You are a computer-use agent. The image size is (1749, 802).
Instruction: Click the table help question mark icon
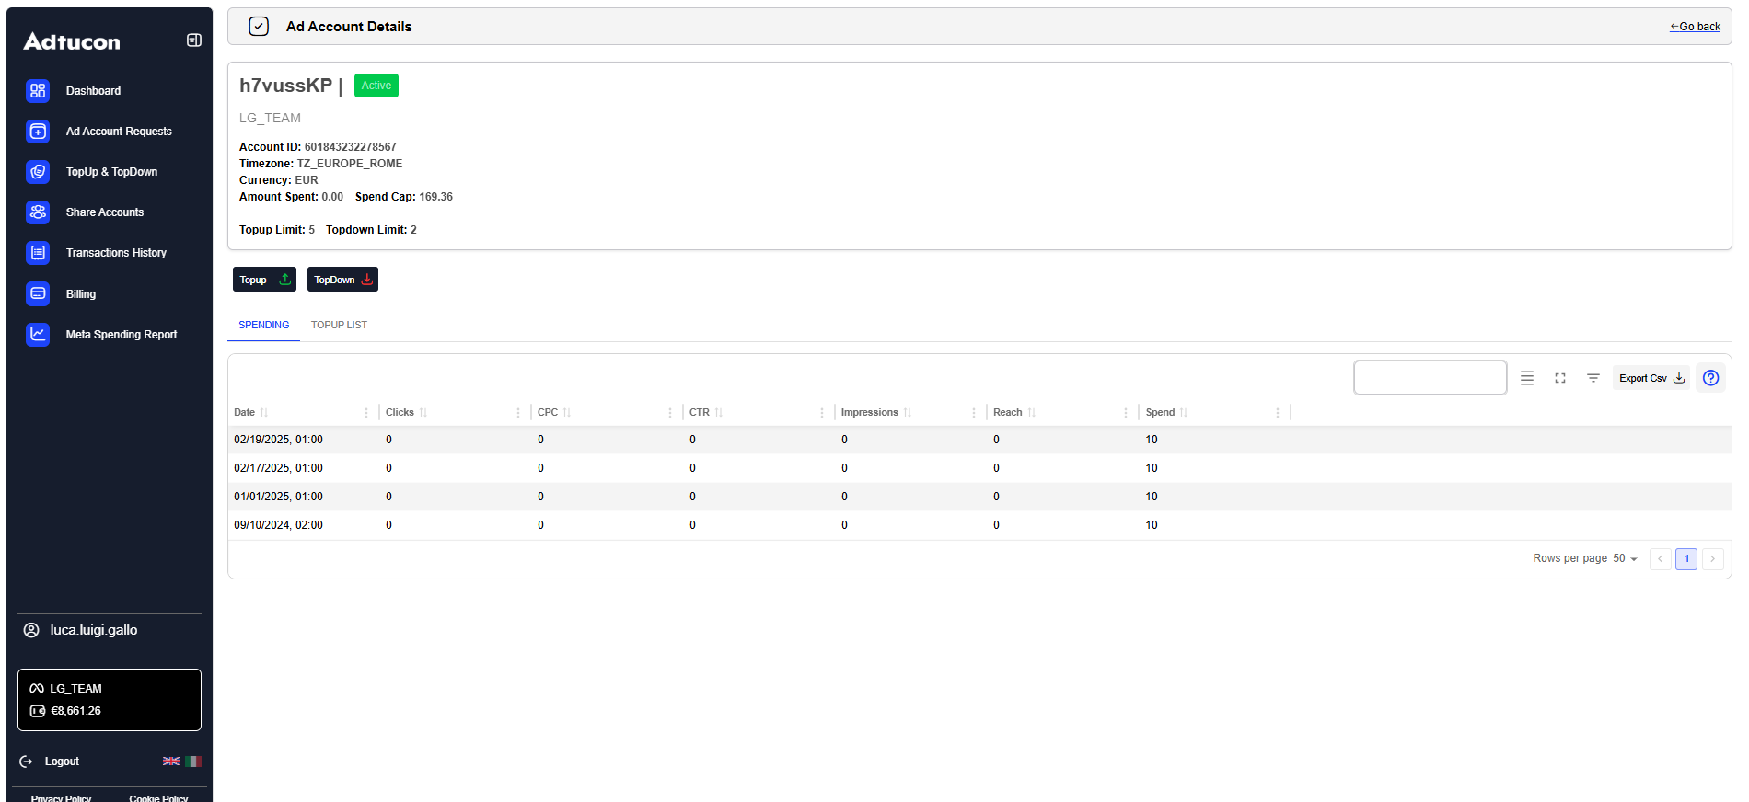1710,378
